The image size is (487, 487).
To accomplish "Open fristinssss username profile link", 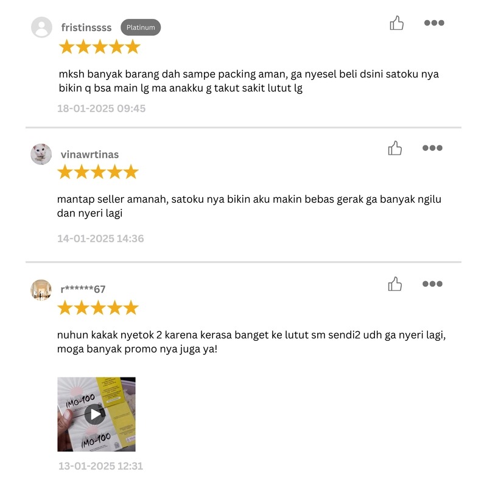I will [x=86, y=27].
